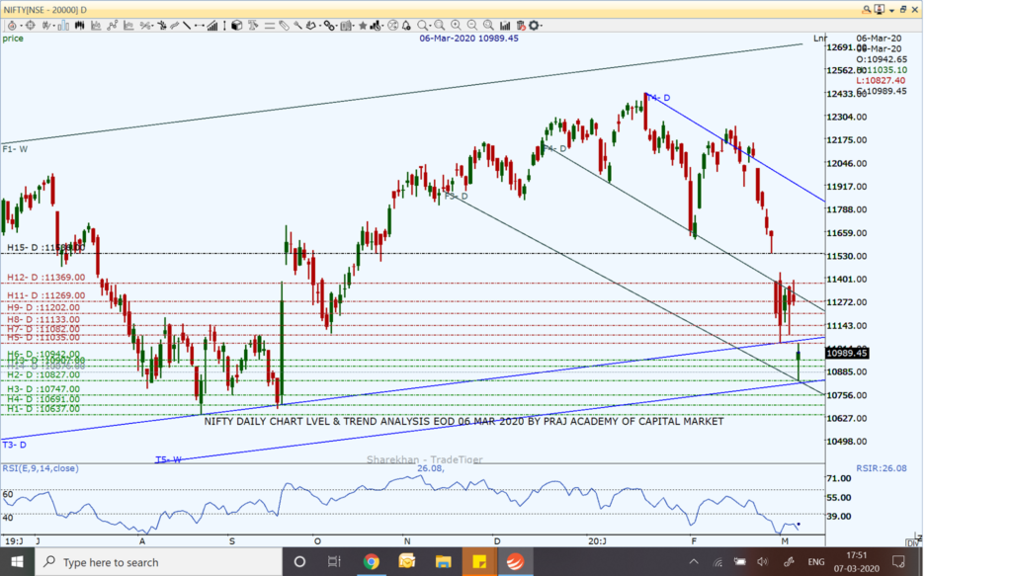Click the 'RSI(E,9,14,close)' indicator label

41,468
